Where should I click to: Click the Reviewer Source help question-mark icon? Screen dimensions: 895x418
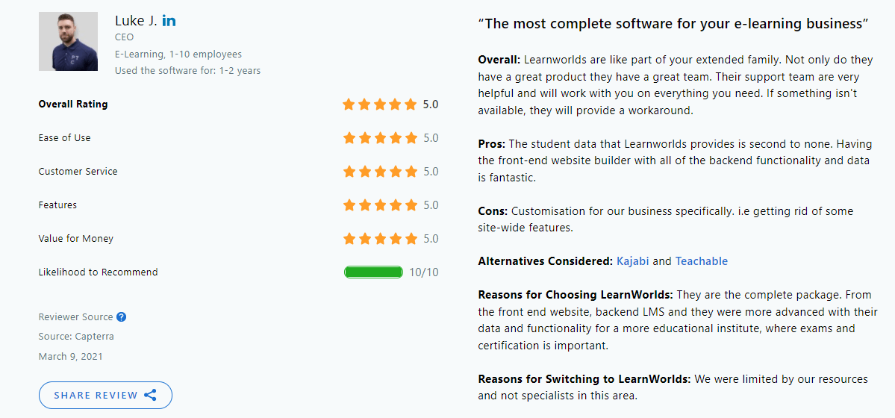click(x=121, y=317)
